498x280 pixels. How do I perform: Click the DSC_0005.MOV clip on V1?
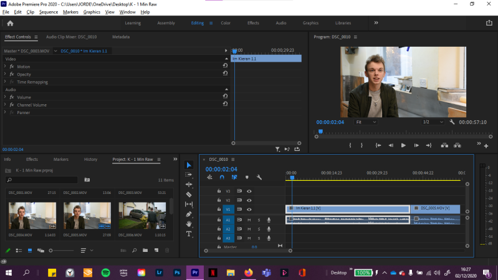pyautogui.click(x=436, y=208)
